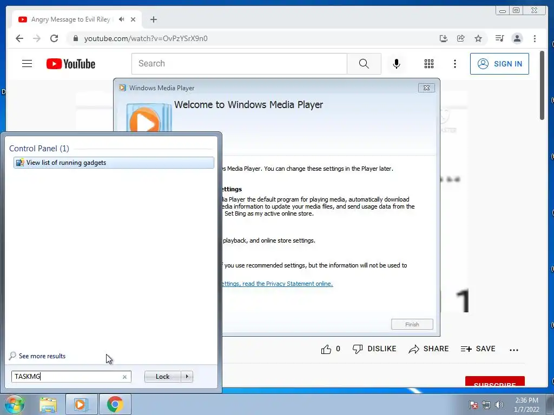Open the YouTube apps grid
The width and height of the screenshot is (554, 415).
pos(429,64)
